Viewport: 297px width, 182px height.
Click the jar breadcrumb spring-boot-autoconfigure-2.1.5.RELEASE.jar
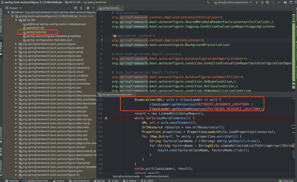coord(32,2)
